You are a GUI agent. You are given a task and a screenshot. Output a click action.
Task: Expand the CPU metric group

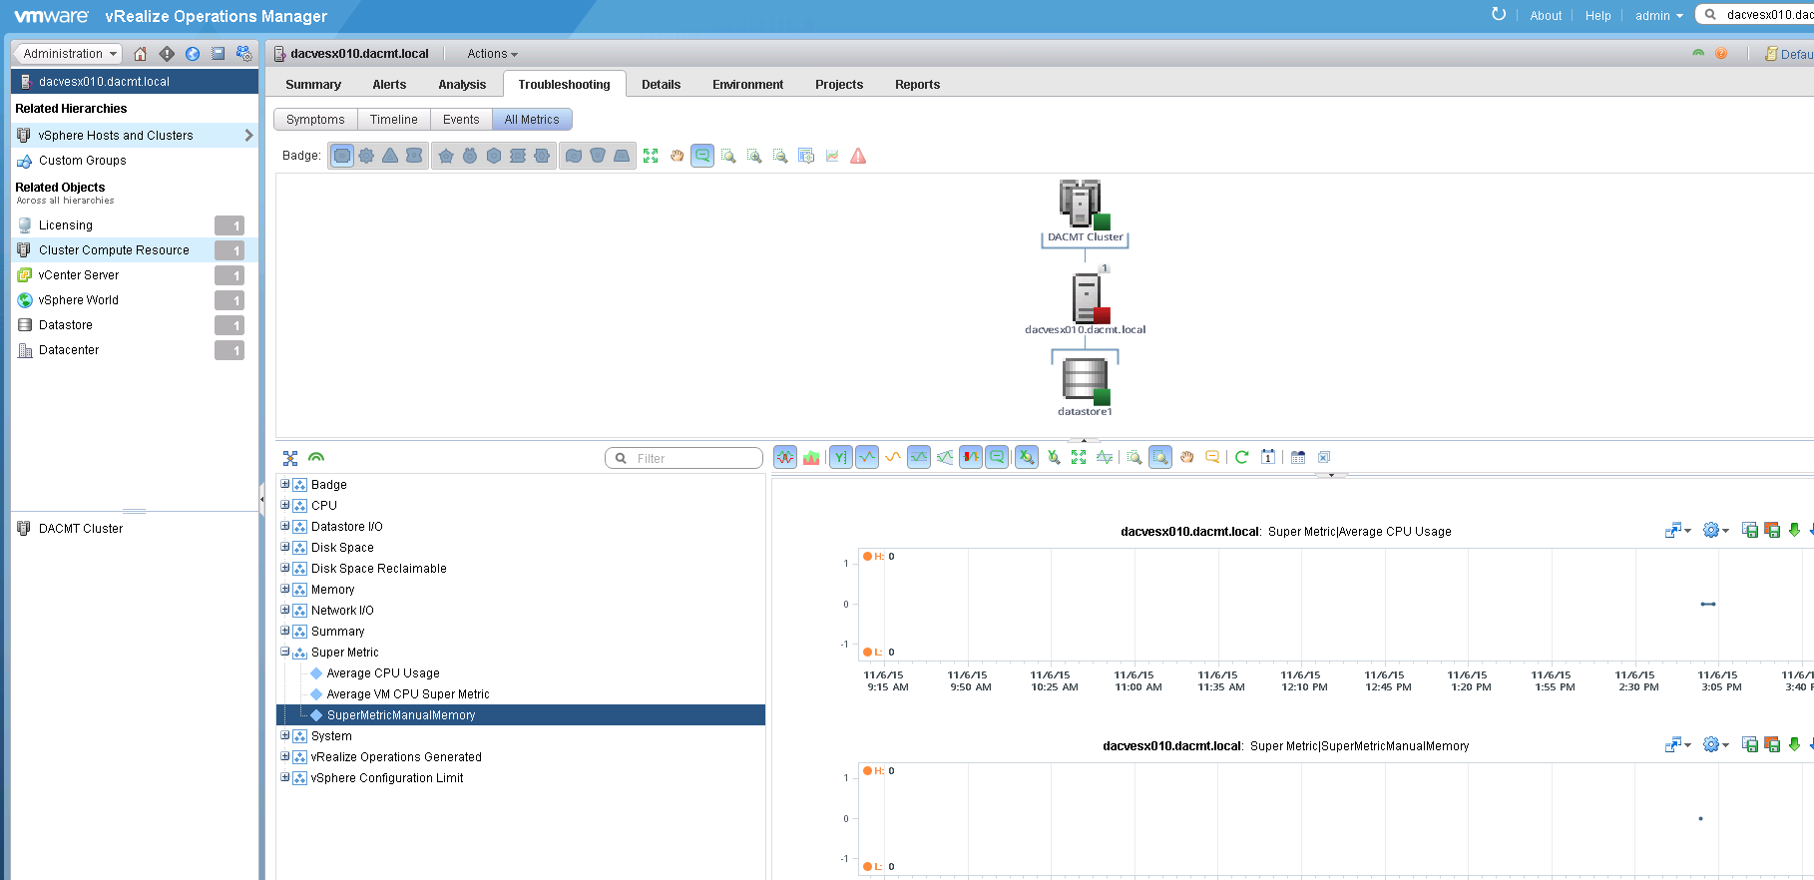(284, 505)
